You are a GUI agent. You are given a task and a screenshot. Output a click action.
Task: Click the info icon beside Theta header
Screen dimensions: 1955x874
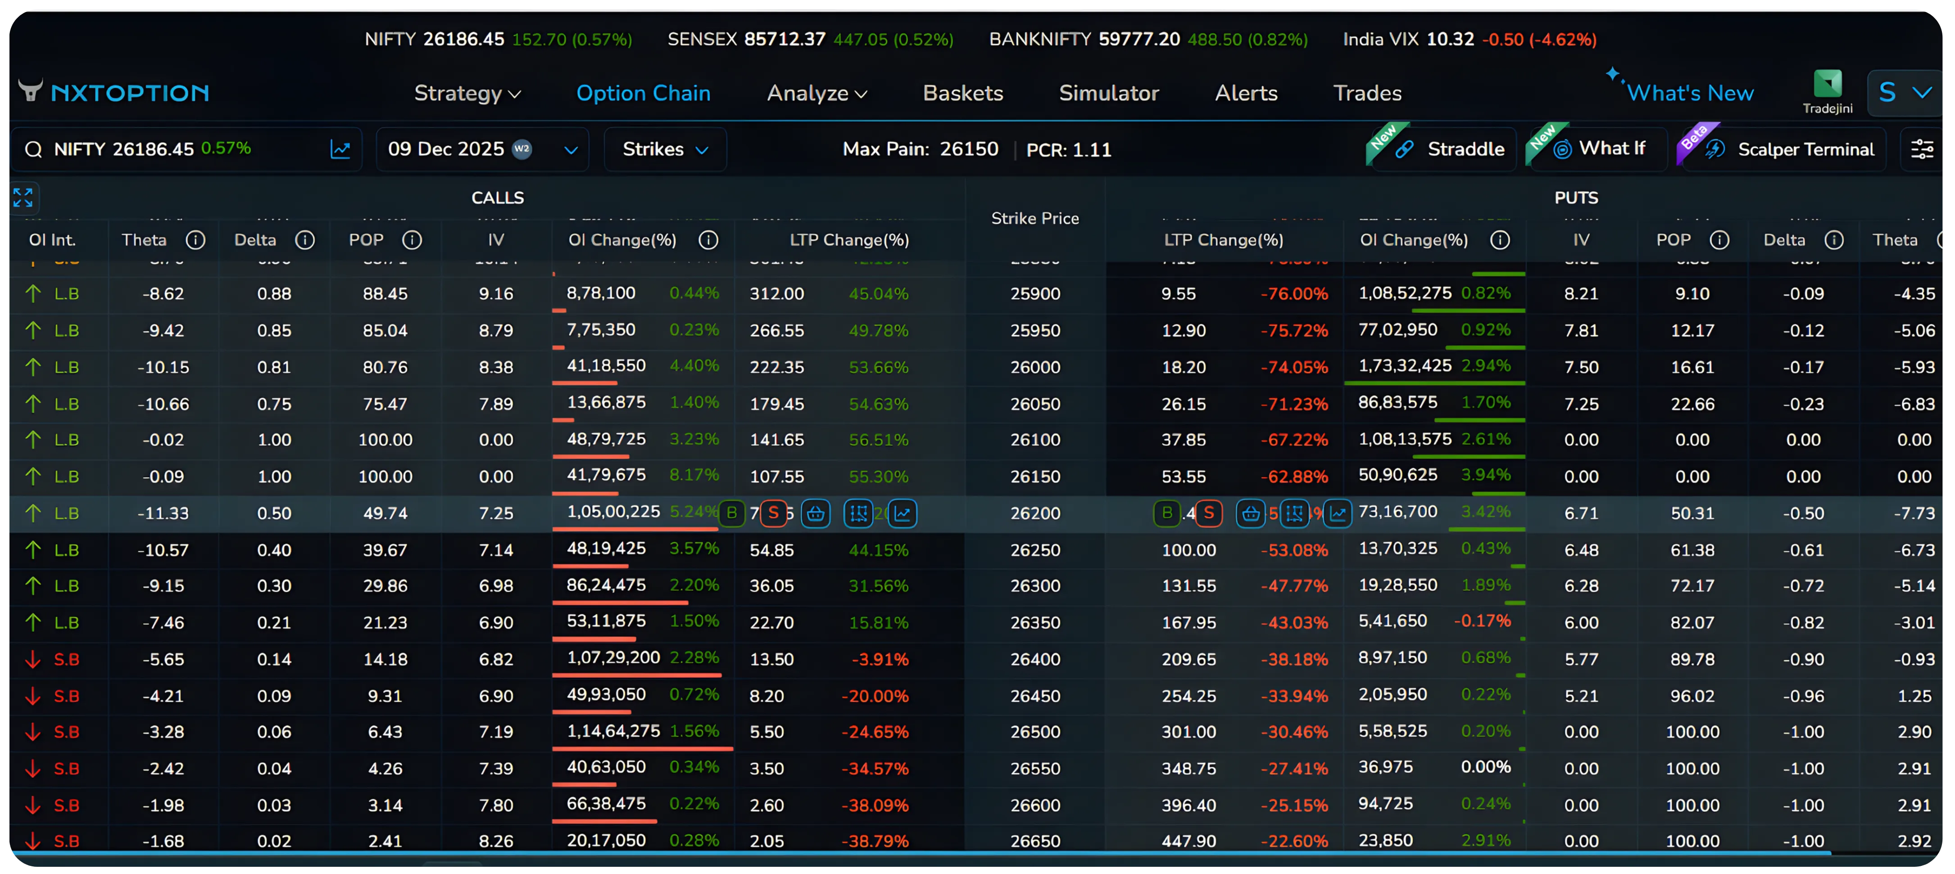point(196,240)
